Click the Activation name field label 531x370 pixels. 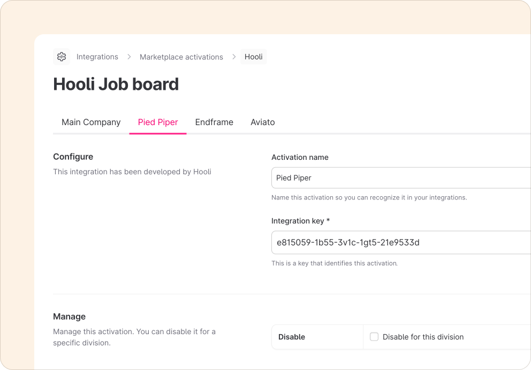(300, 157)
